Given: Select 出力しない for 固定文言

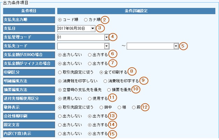Looking at the screenshot, I should coord(60,124).
